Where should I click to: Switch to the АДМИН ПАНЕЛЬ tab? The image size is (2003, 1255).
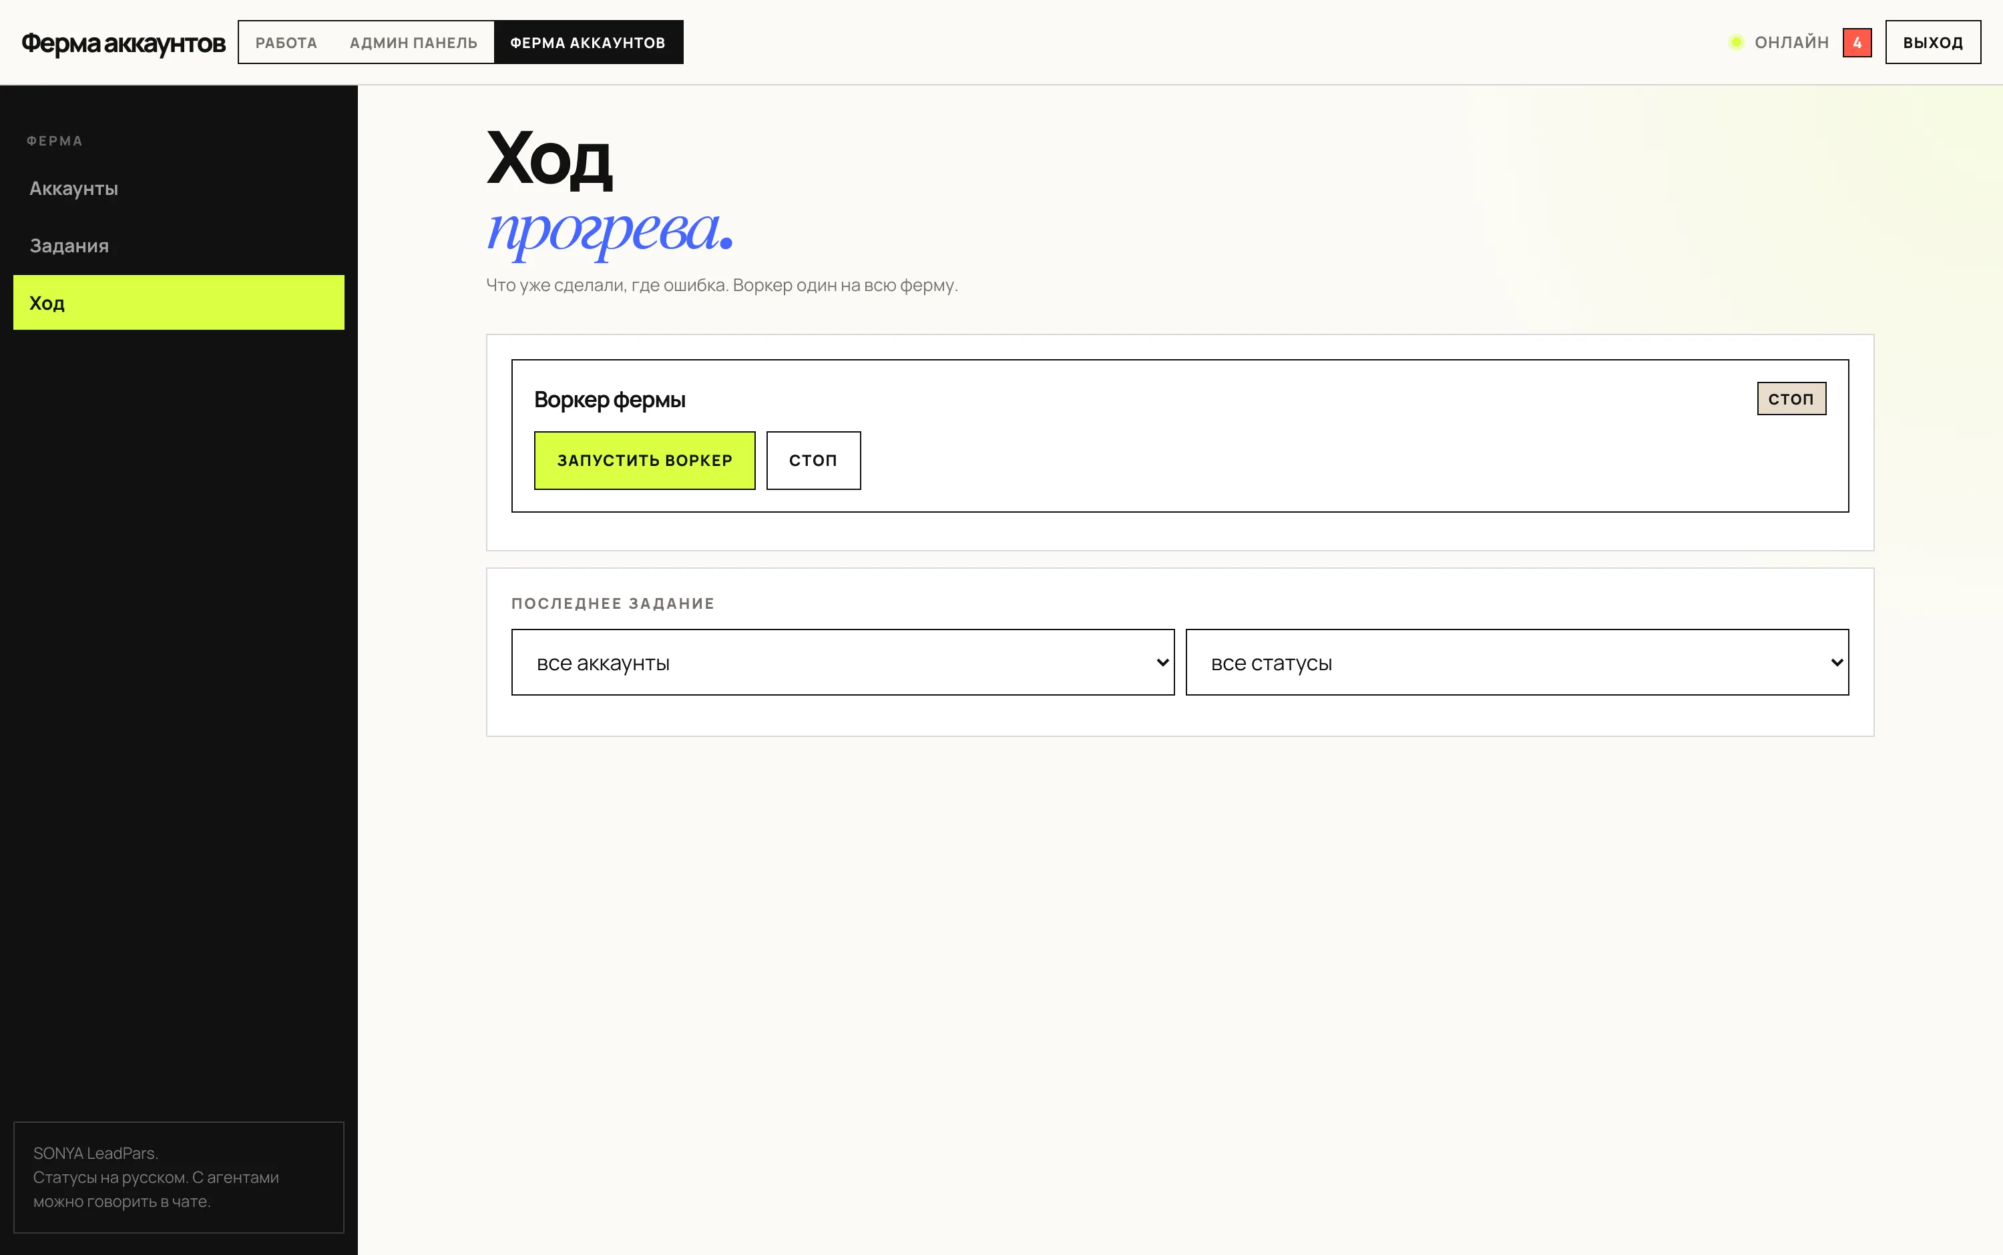point(413,42)
